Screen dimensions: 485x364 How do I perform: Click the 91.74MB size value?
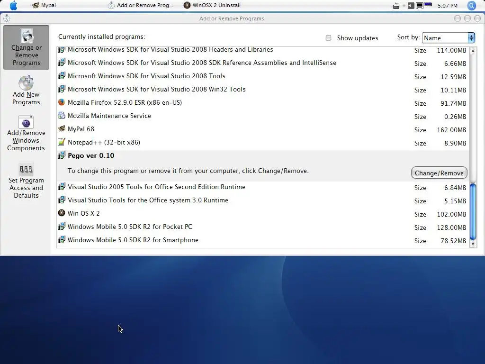453,103
